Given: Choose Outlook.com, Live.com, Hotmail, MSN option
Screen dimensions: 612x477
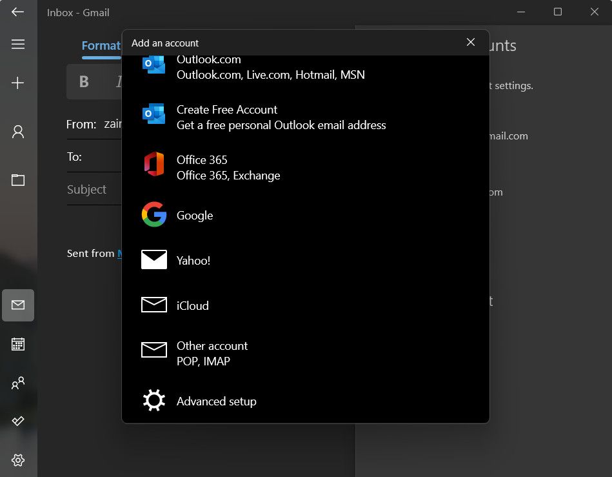Looking at the screenshot, I should click(306, 67).
